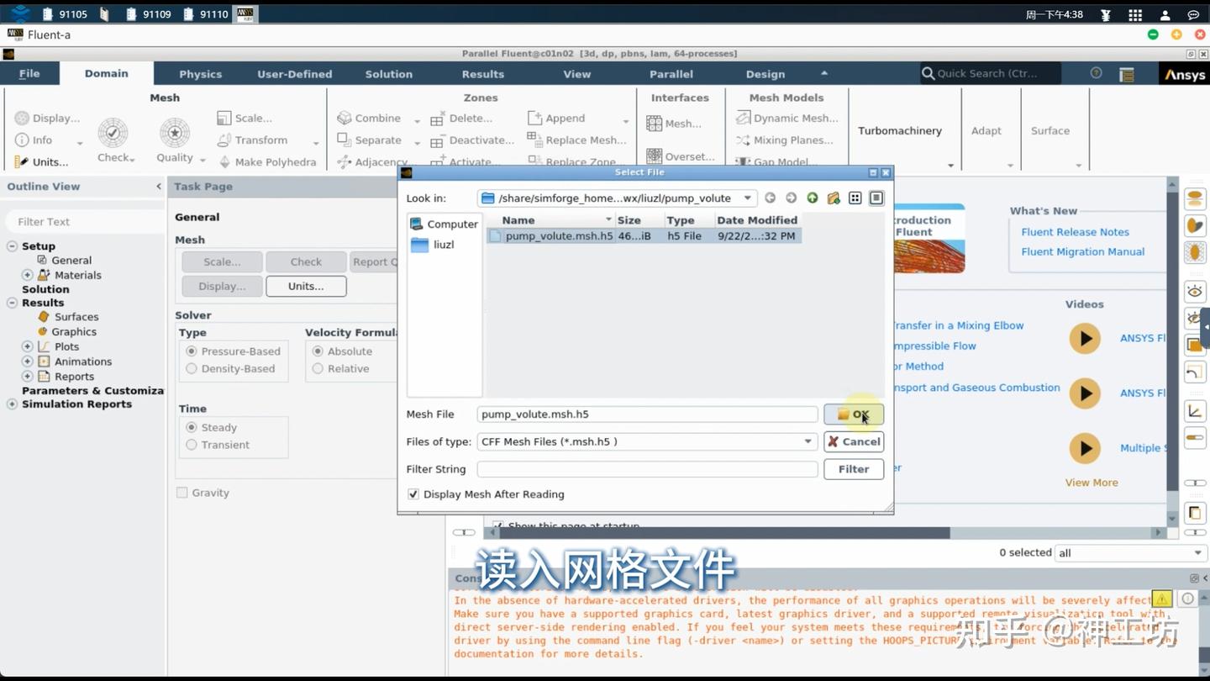Click Combine zones in the ribbon
The image size is (1210, 681).
pos(369,119)
